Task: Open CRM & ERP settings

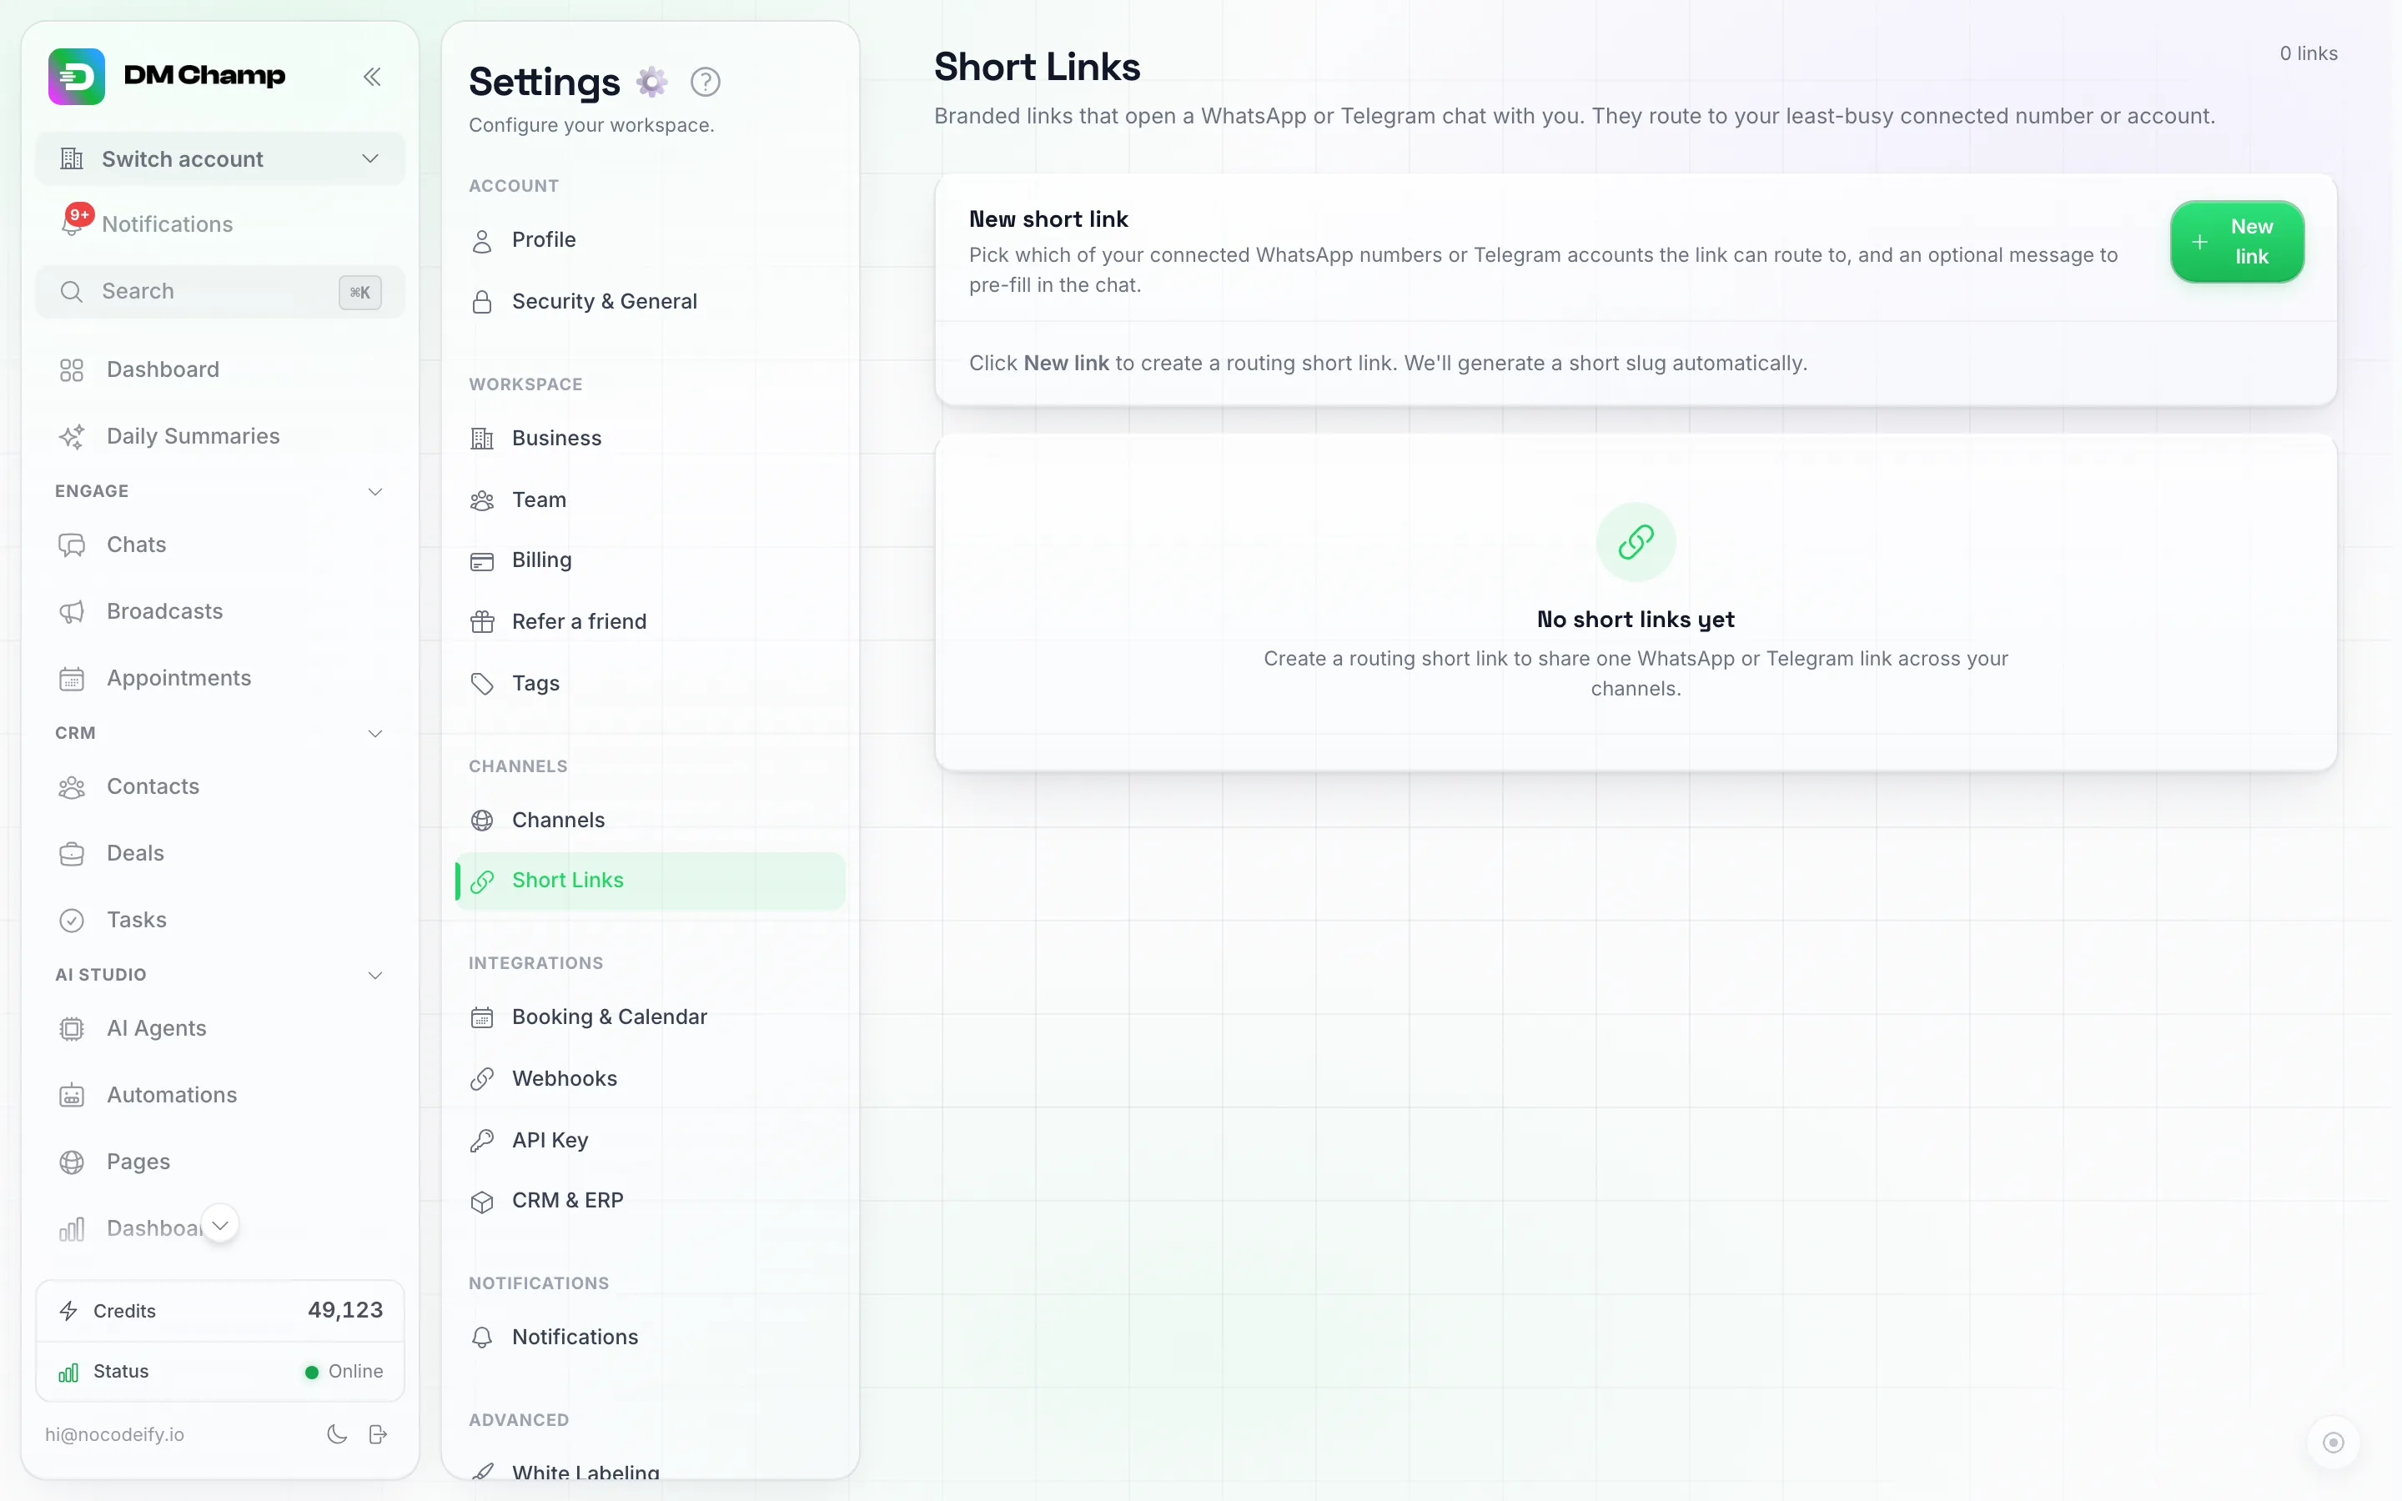Action: coord(651,1200)
